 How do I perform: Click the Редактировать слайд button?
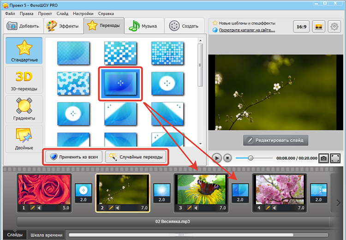click(275, 140)
